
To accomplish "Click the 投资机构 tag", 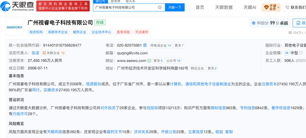I will click(36, 32).
